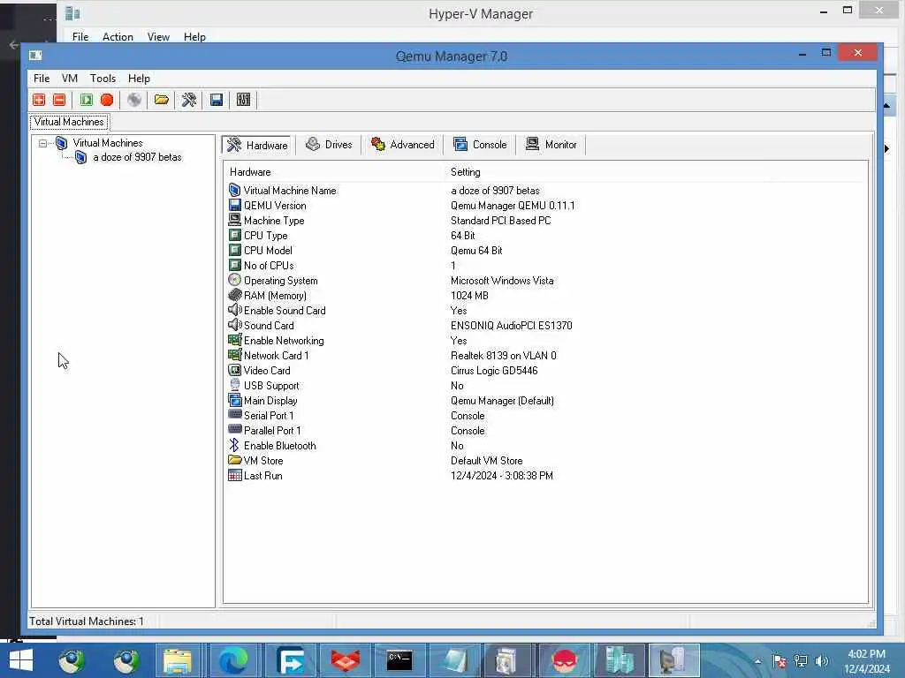
Task: Open the Console tab
Action: coord(480,145)
